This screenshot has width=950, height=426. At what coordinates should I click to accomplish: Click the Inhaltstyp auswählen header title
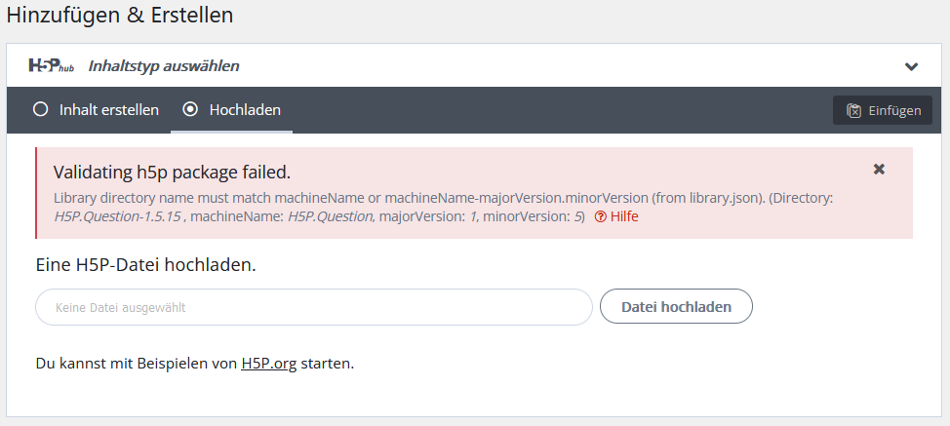pos(164,66)
